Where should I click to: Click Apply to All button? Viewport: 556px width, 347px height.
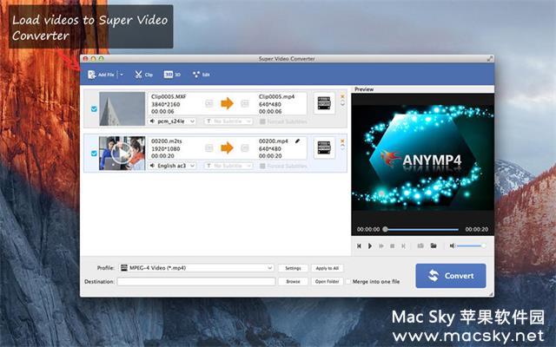pos(327,268)
